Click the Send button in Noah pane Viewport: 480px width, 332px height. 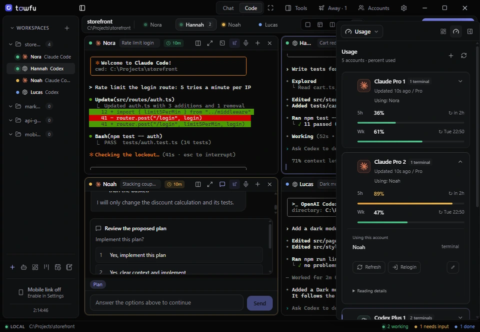[259, 303]
